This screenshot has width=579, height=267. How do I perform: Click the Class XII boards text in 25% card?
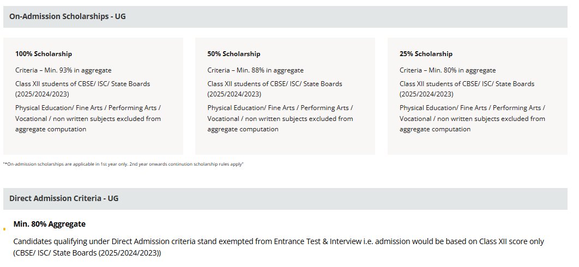click(x=467, y=89)
